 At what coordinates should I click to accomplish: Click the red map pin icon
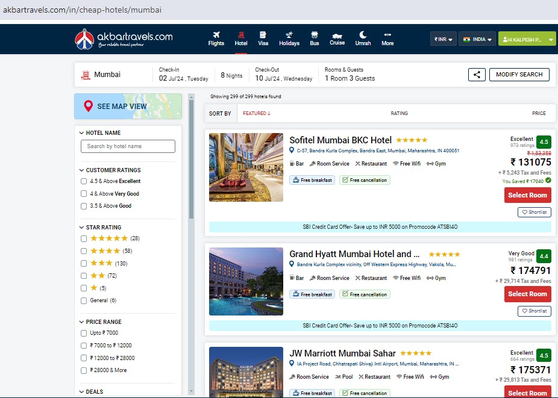88,106
